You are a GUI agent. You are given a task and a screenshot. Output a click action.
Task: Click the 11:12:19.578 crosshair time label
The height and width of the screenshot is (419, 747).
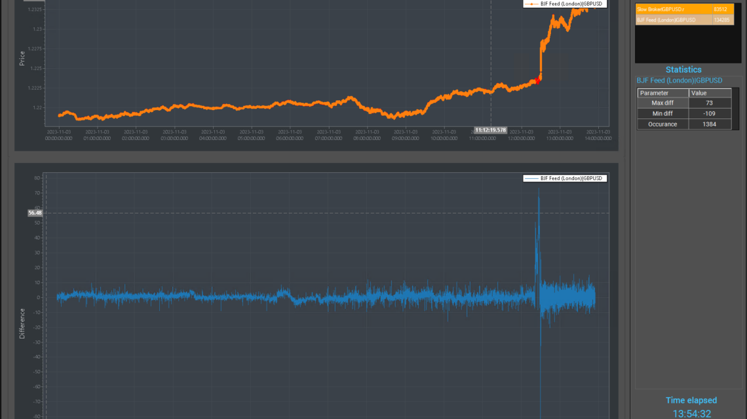tap(490, 130)
